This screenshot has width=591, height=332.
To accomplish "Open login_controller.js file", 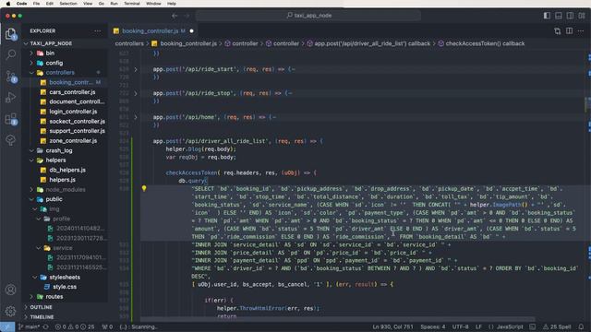I will pos(73,112).
